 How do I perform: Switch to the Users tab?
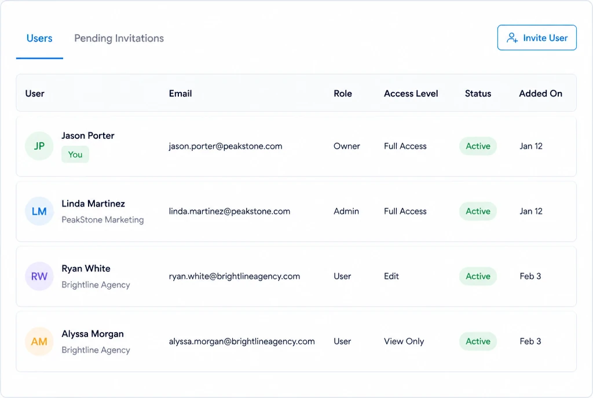(39, 38)
